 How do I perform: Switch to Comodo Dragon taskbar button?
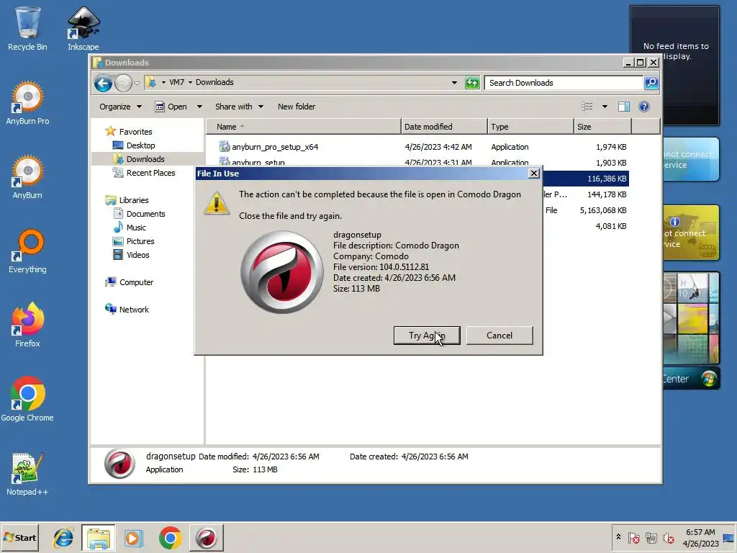(x=206, y=537)
